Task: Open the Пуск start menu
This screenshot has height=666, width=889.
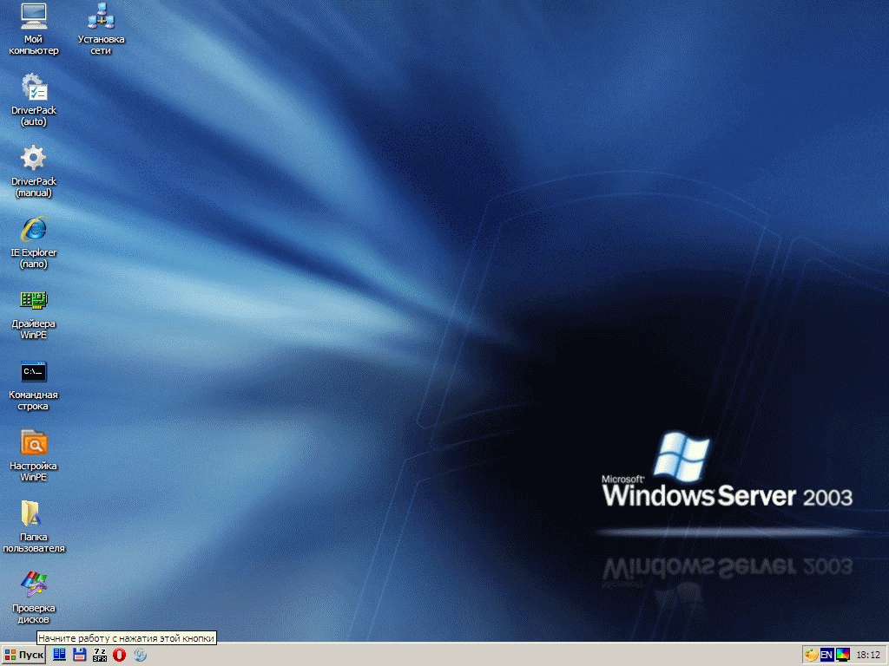Action: pos(23,656)
